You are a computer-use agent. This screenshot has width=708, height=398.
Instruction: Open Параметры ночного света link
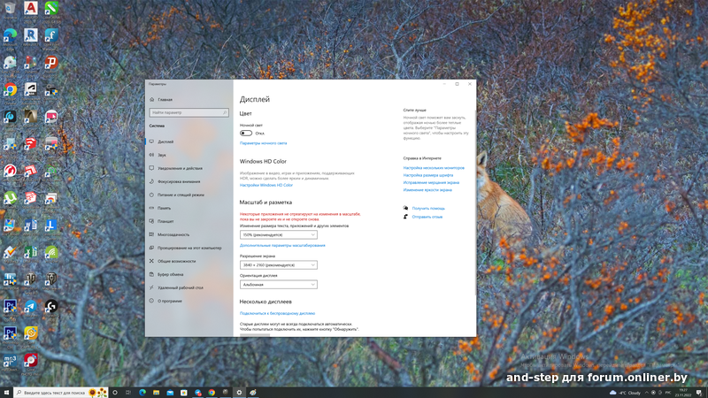(263, 143)
